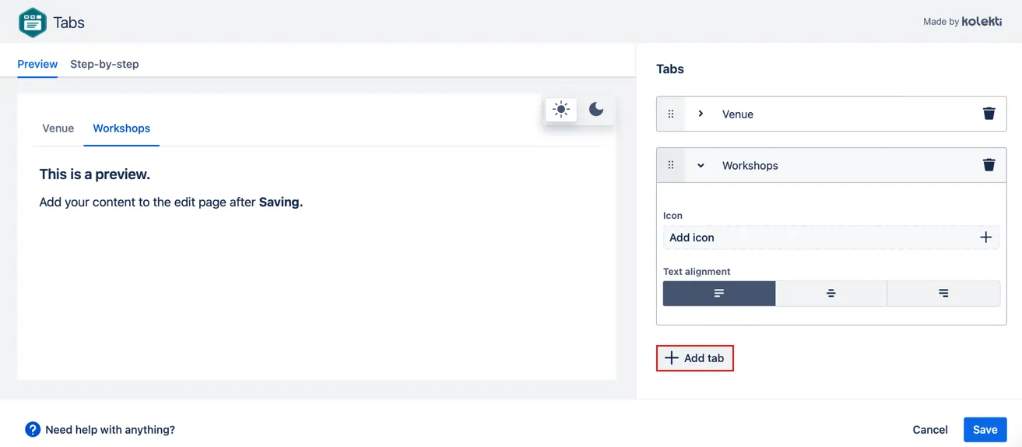Image resolution: width=1022 pixels, height=447 pixels.
Task: Select left text alignment
Action: click(x=719, y=294)
